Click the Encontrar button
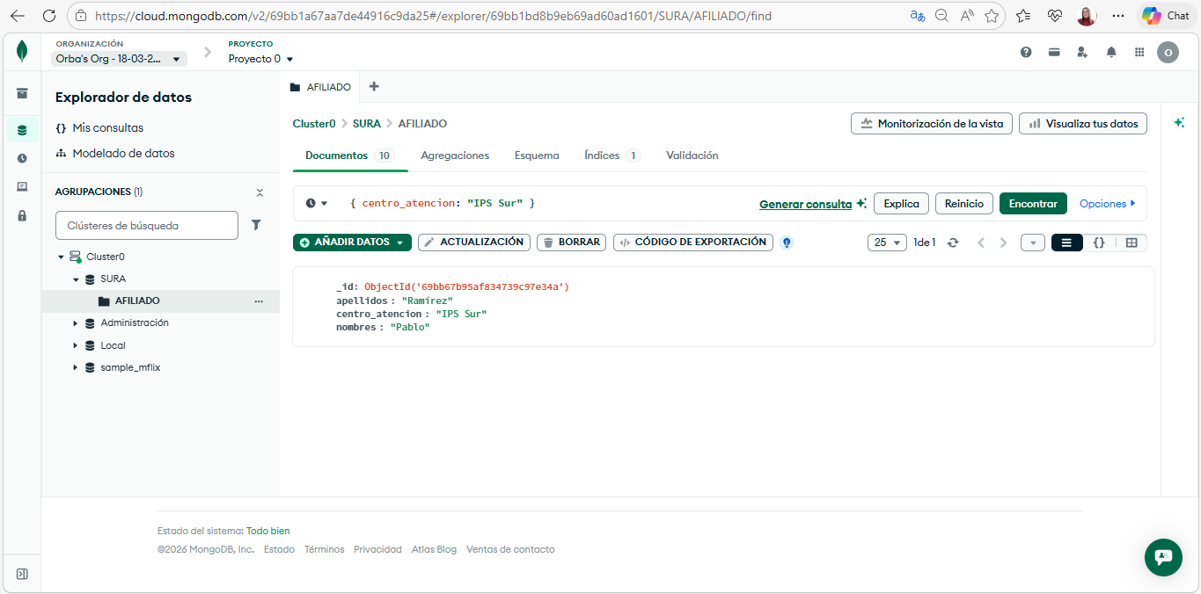 pos(1033,204)
